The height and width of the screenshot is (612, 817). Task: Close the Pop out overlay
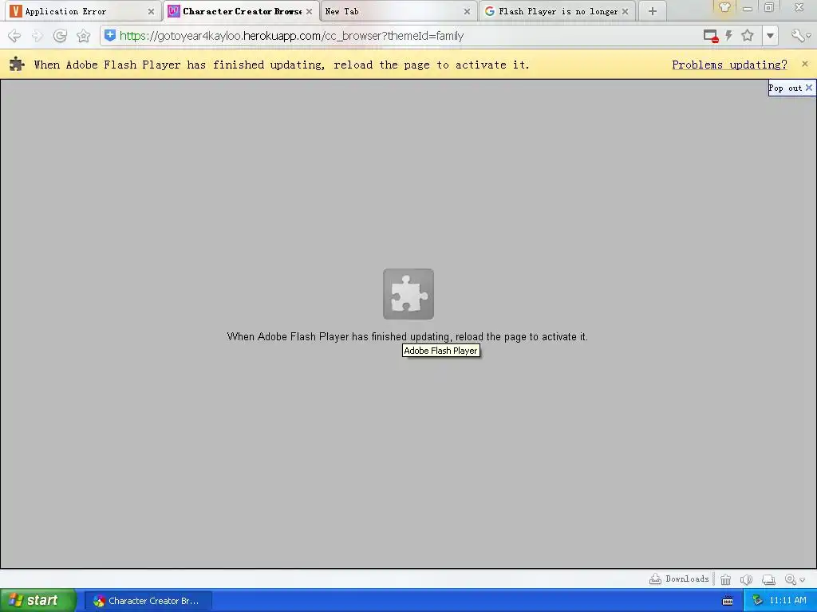(x=809, y=88)
